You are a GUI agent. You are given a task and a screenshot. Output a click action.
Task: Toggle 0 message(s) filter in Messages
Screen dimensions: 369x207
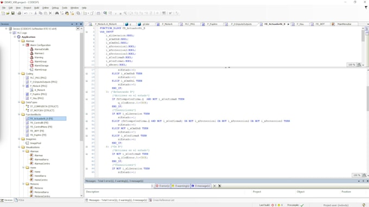(201, 186)
